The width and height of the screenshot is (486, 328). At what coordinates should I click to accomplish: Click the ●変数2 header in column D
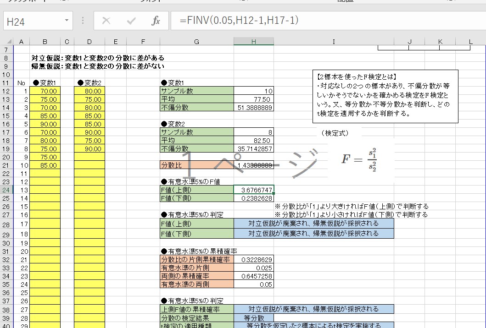click(89, 83)
